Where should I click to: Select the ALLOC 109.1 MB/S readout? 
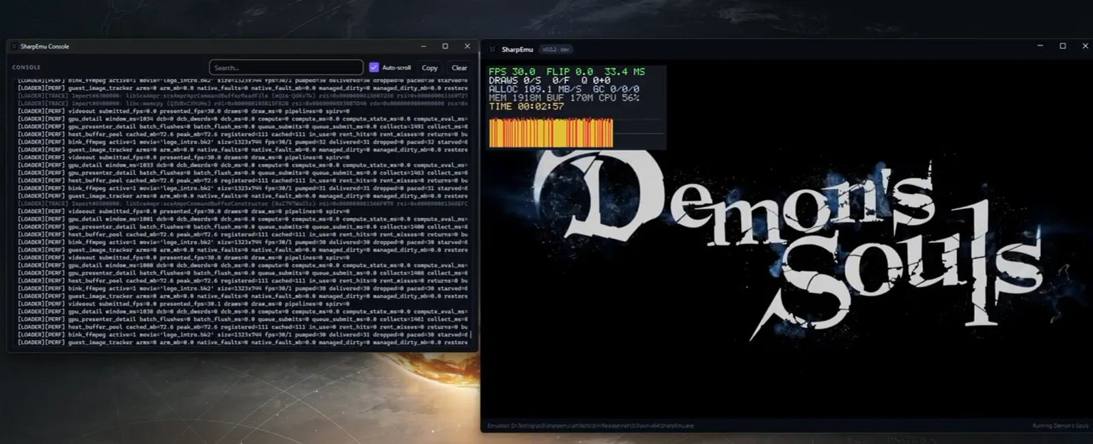pos(536,89)
